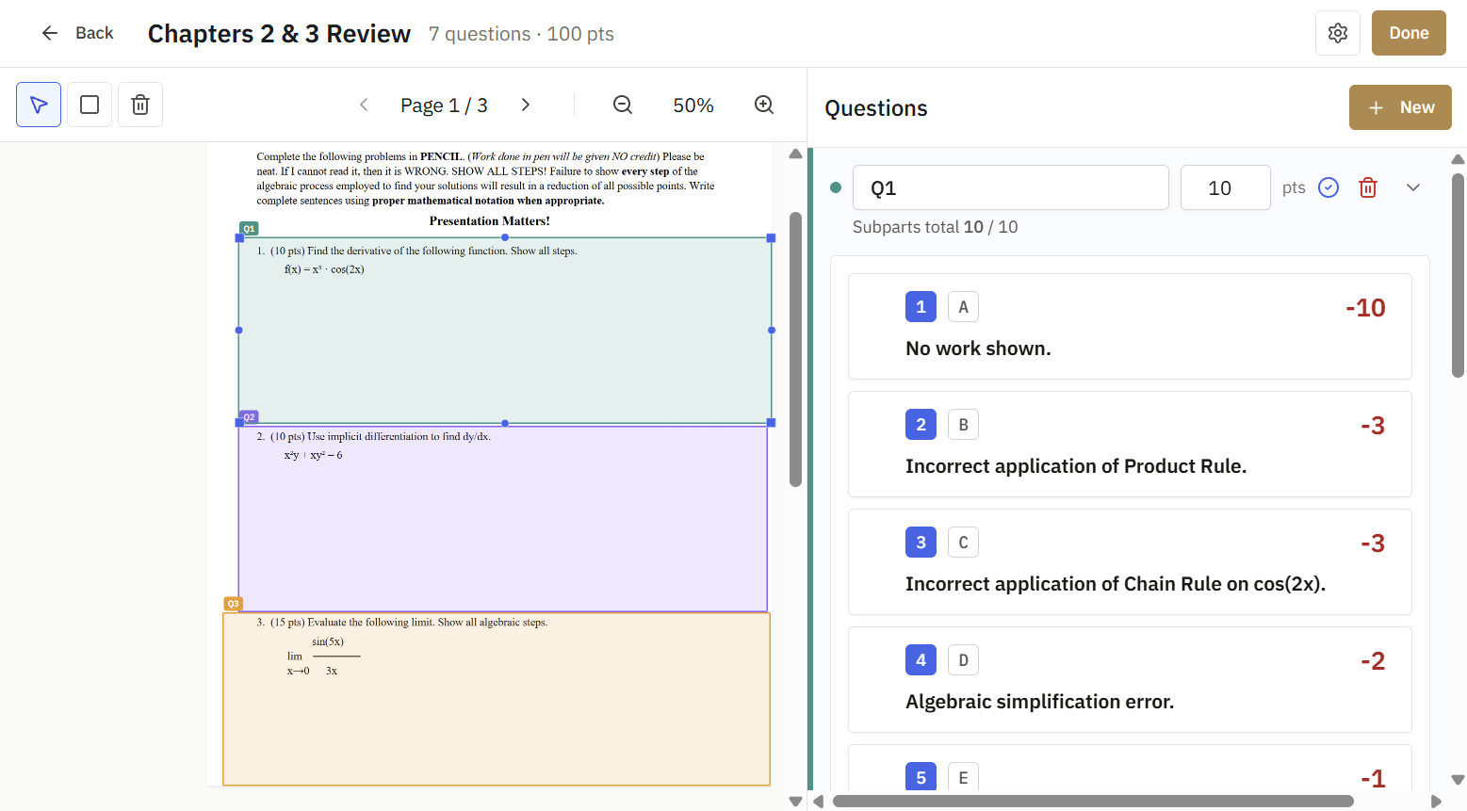Click the '7 questions · 100 pts' text
Image resolution: width=1467 pixels, height=811 pixels.
click(521, 34)
